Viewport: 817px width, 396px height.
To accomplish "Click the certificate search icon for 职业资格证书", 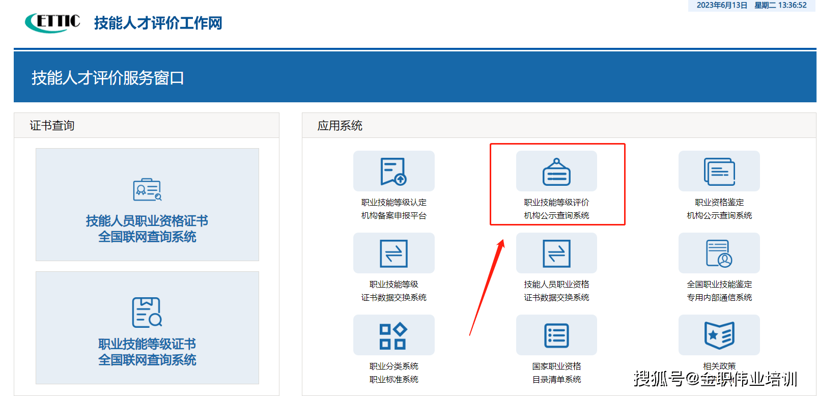I will click(147, 190).
